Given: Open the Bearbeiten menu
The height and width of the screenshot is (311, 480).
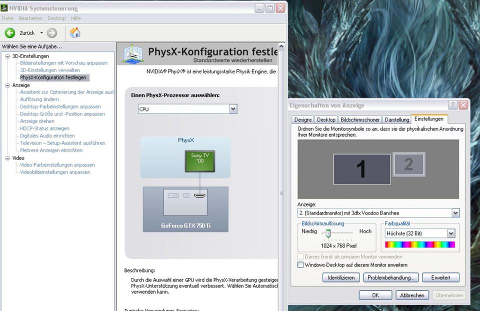Looking at the screenshot, I should (x=30, y=18).
